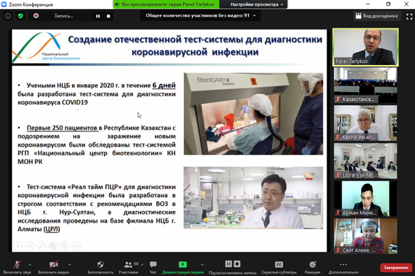This screenshot has width=415, height=276.
Task: Select the Pavel Tarlykov video thumbnail
Action: click(365, 47)
